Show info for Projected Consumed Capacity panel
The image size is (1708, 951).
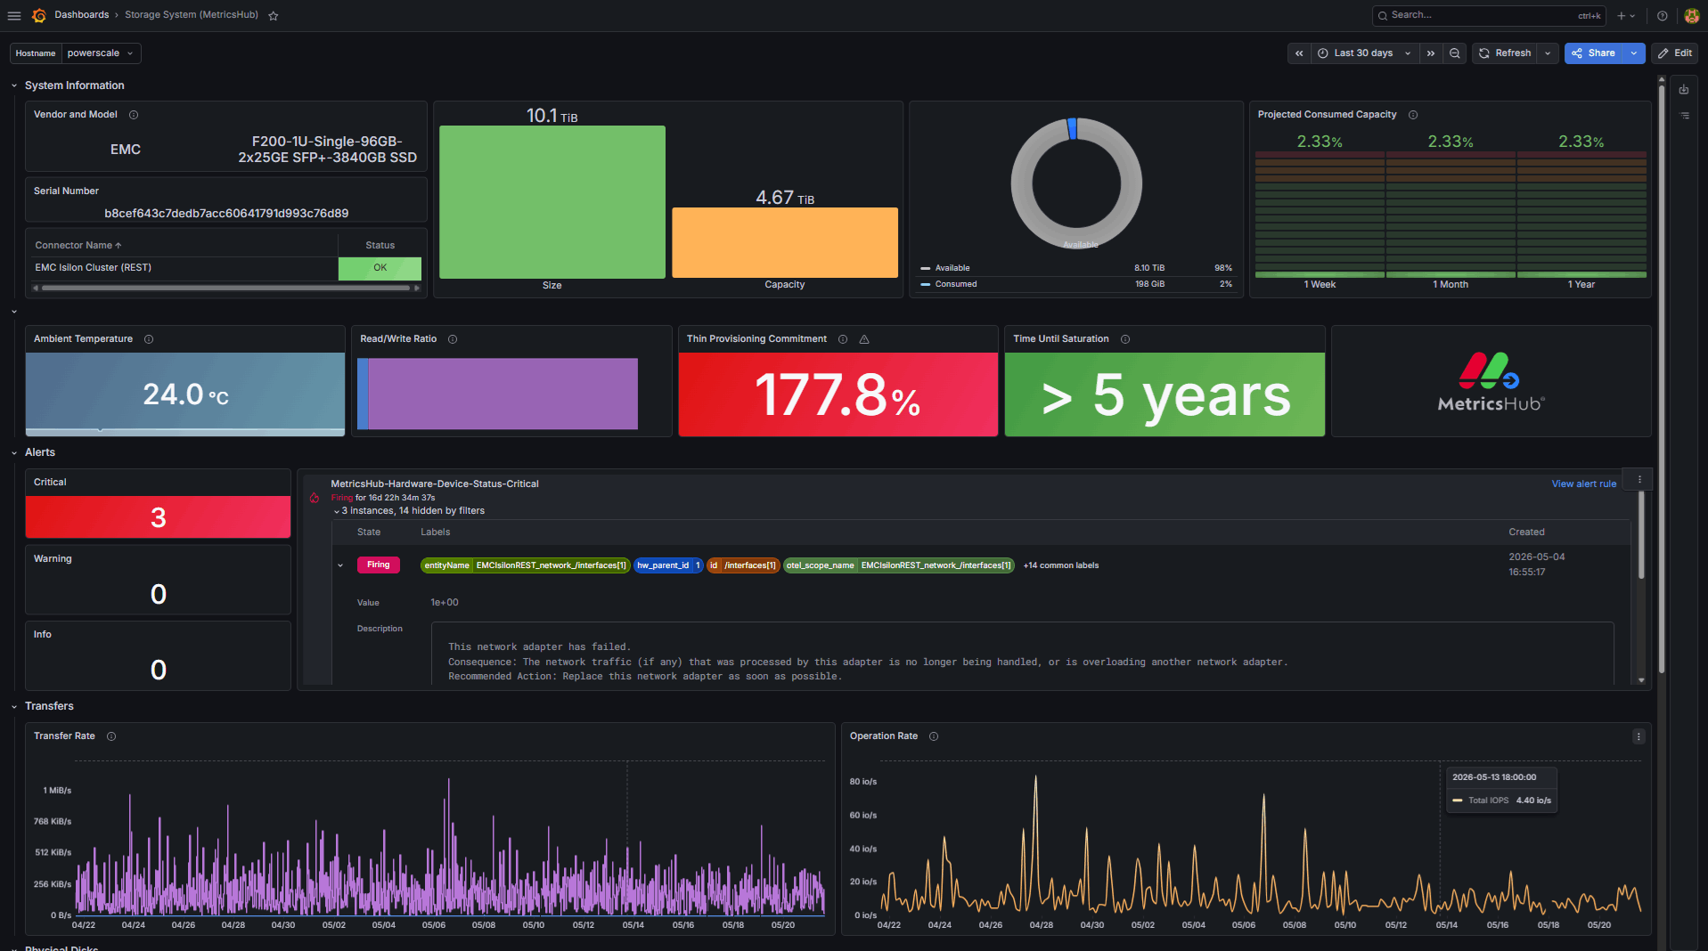point(1413,115)
